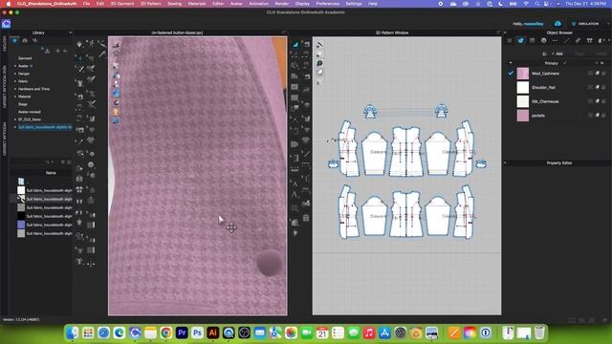Select Garment in the Library tree

(25, 58)
